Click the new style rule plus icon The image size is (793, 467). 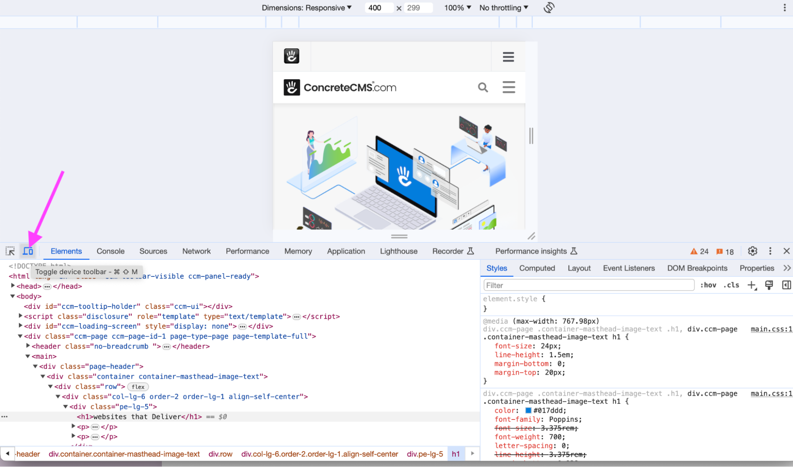click(751, 285)
